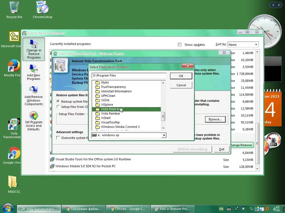This screenshot has height=213, width=285.
Task: Launch the ChromeSetup installer icon
Action: 42,10
